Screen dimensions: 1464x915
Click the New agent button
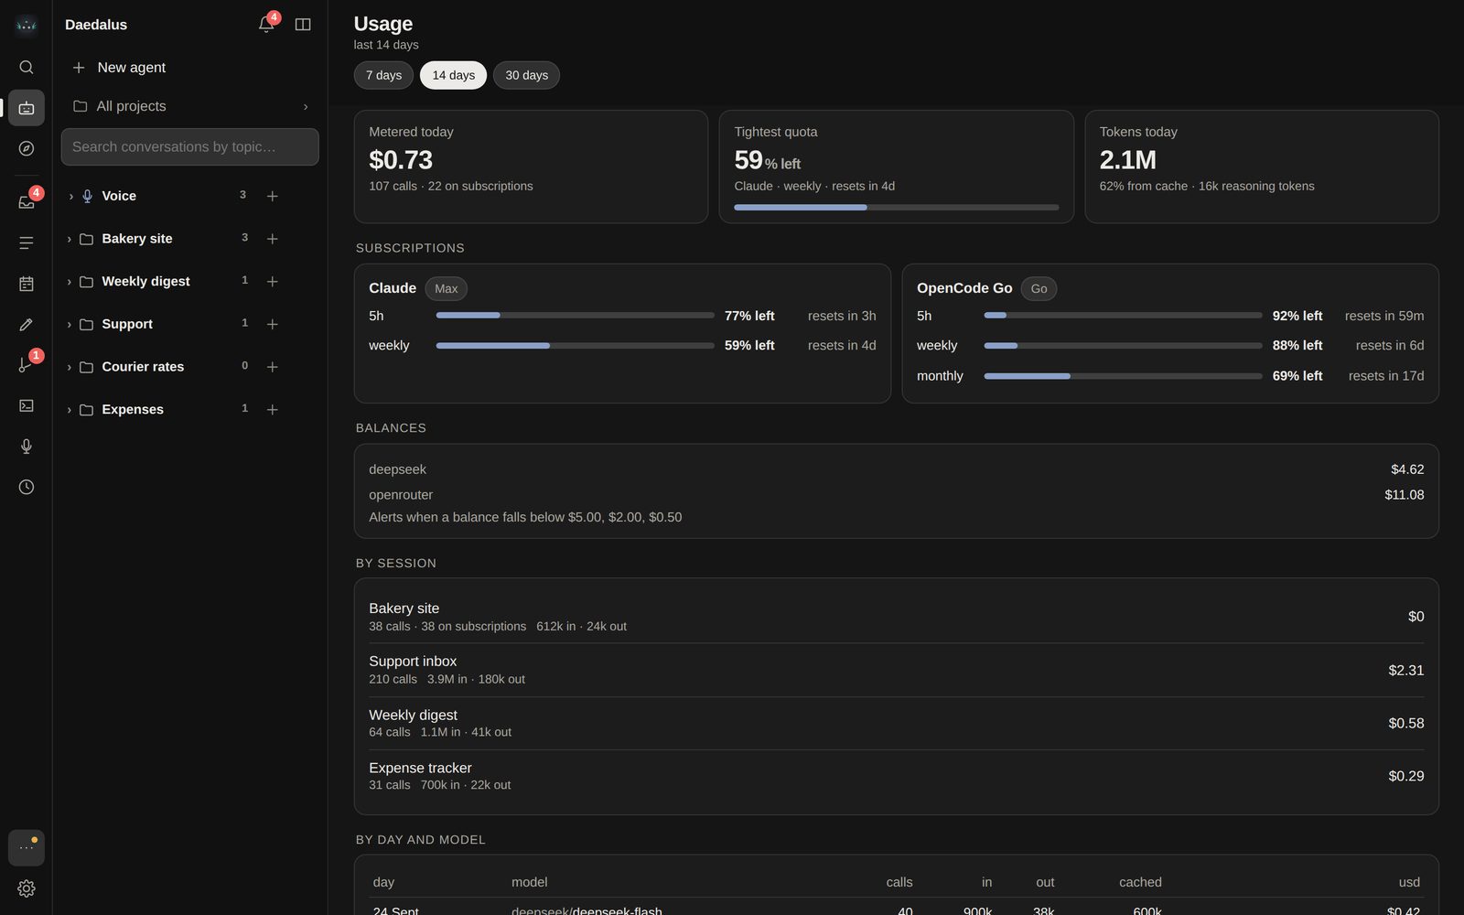[x=190, y=68]
